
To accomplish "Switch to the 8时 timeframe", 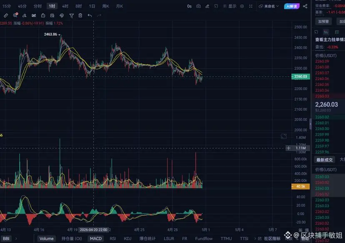I will click(79, 6).
